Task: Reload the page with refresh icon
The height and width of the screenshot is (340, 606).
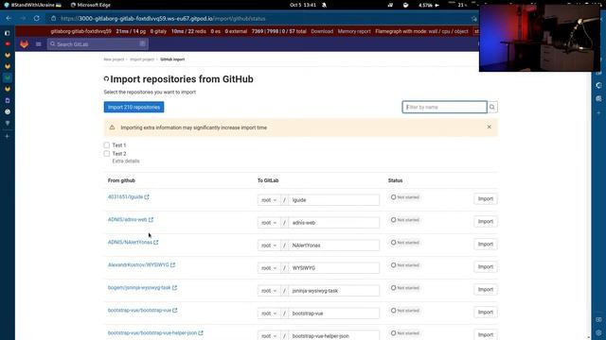Action: (36, 19)
